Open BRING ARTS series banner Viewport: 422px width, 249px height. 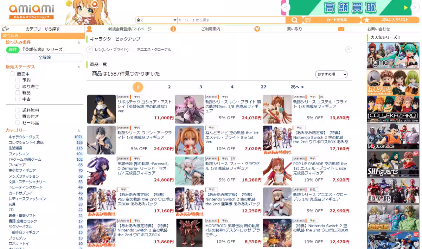tap(393, 190)
